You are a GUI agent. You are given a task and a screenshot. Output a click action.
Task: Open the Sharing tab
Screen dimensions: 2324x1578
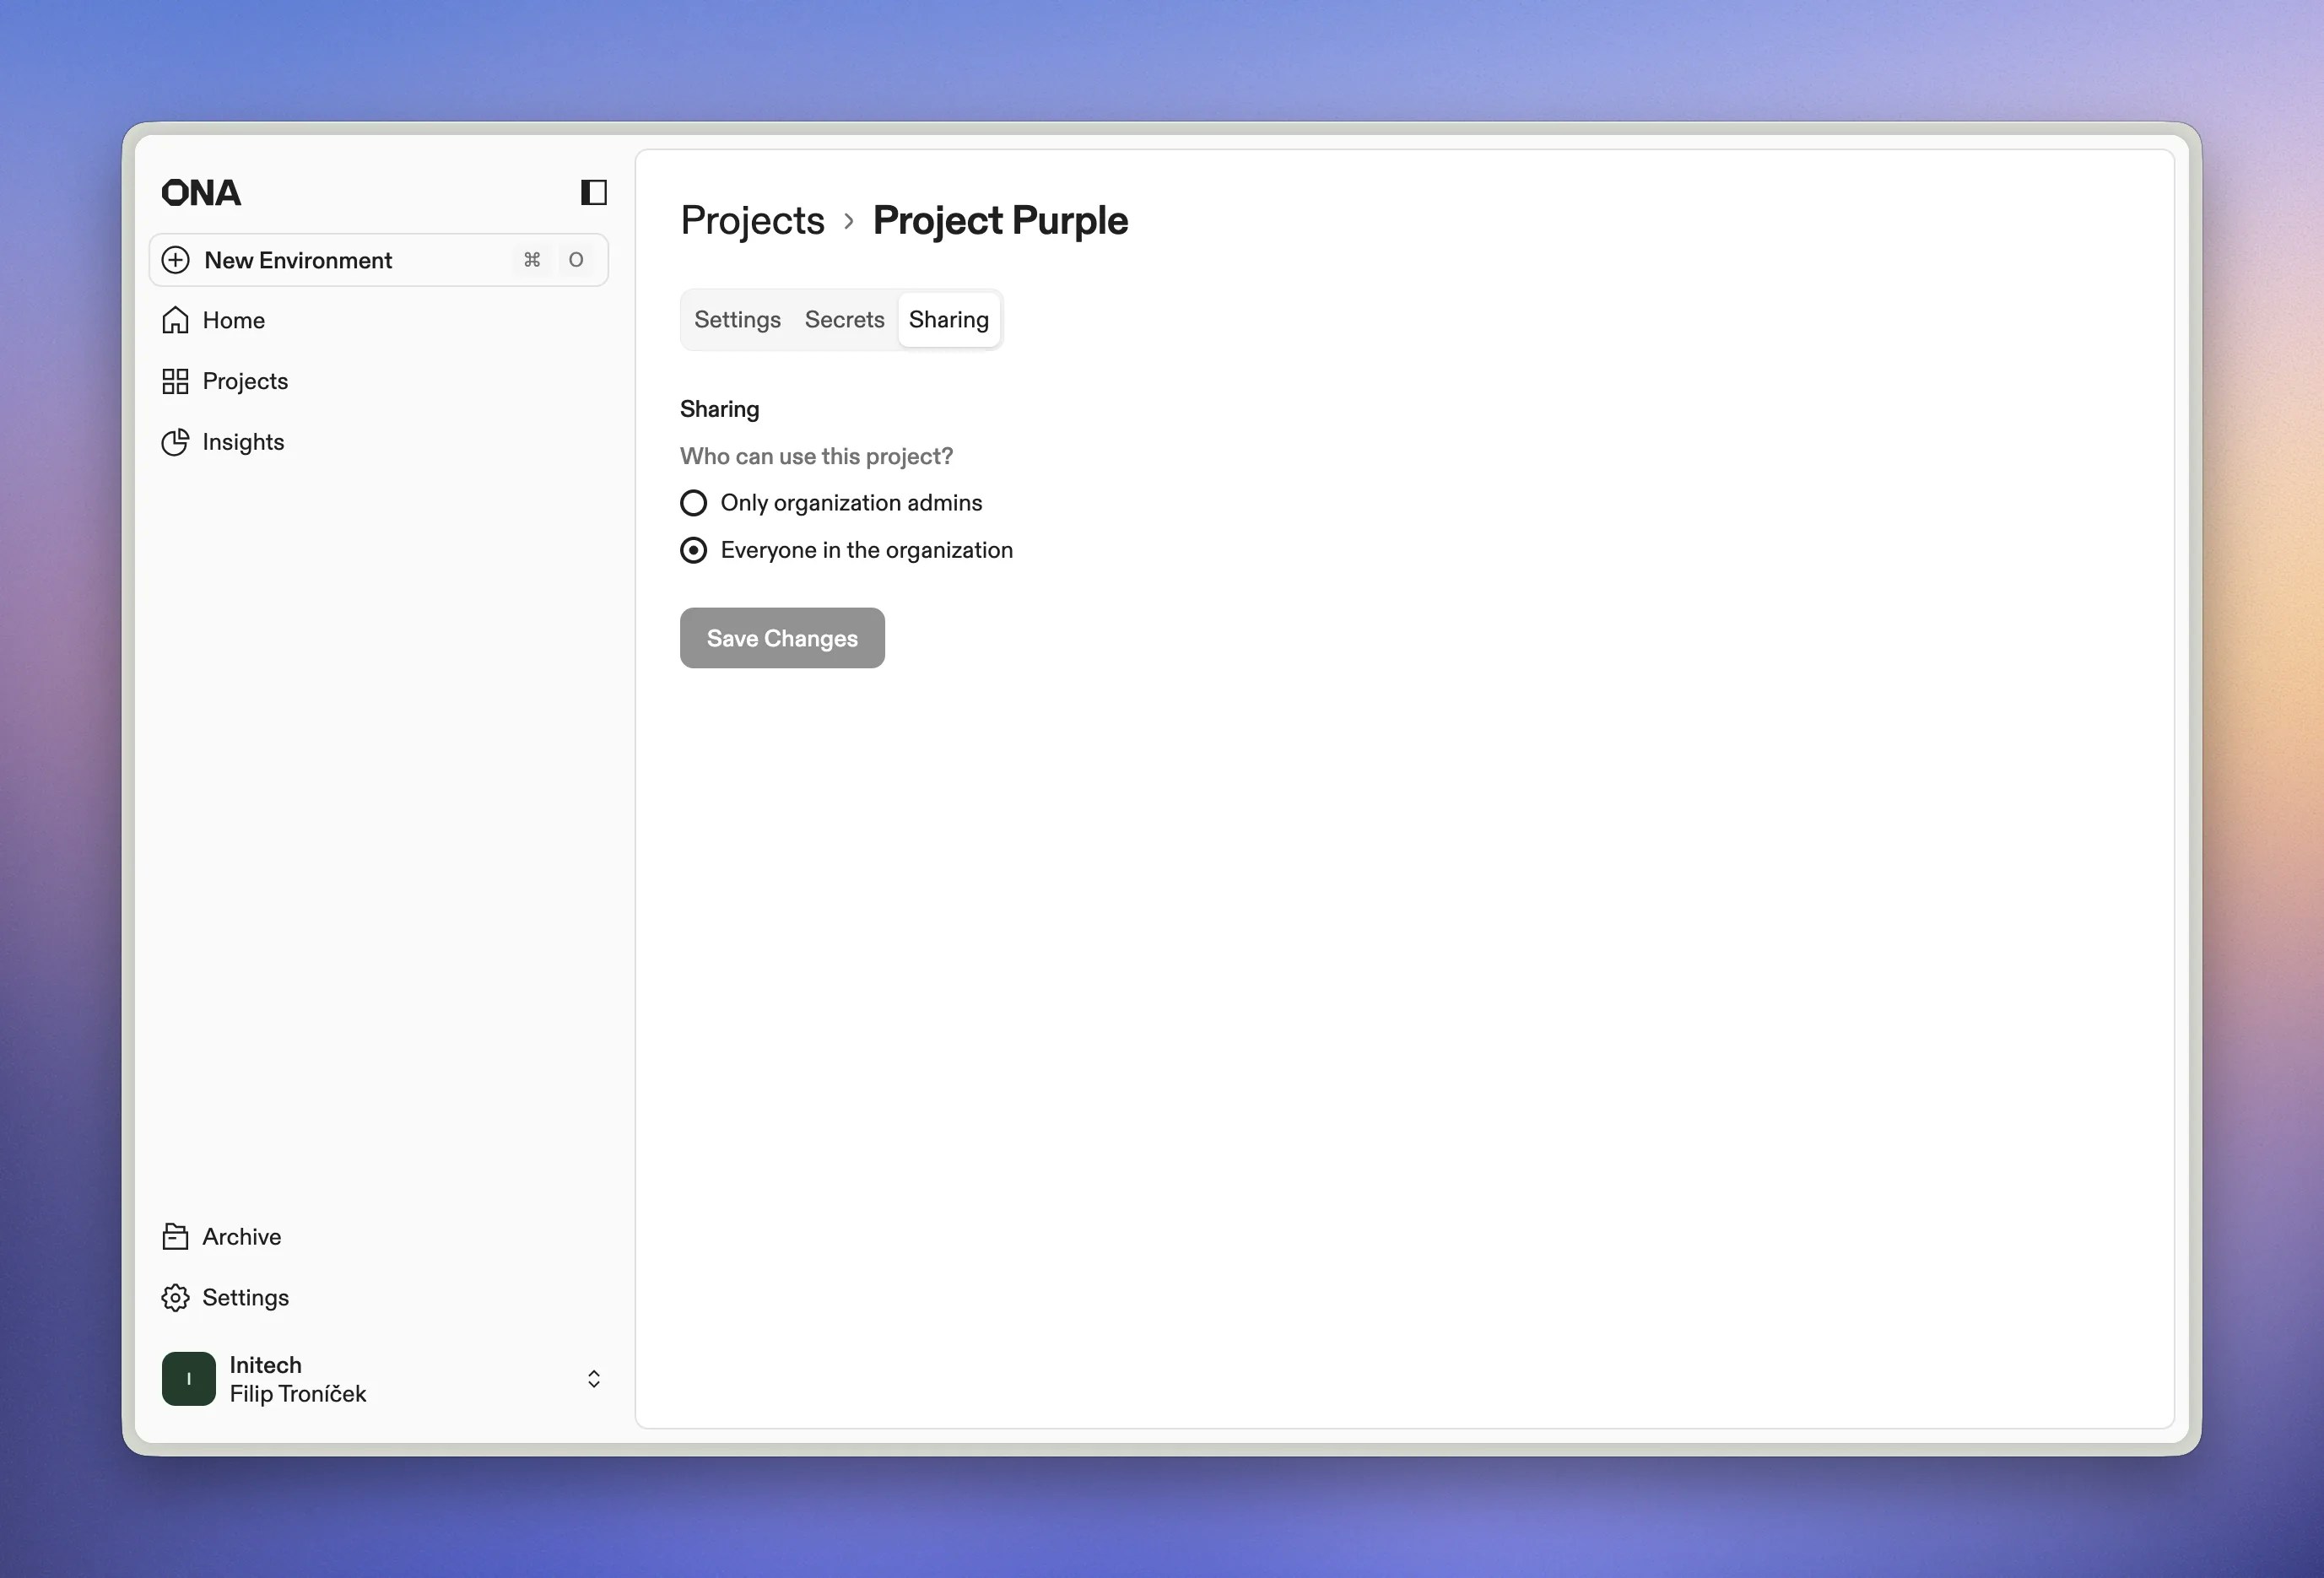pos(948,320)
